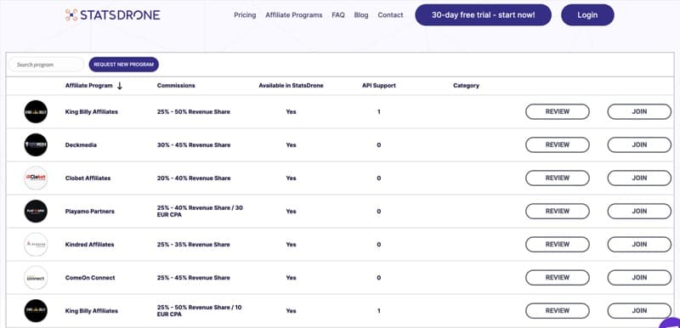The width and height of the screenshot is (680, 328).
Task: Click the Kindred Affiliates logo
Action: coord(36,245)
